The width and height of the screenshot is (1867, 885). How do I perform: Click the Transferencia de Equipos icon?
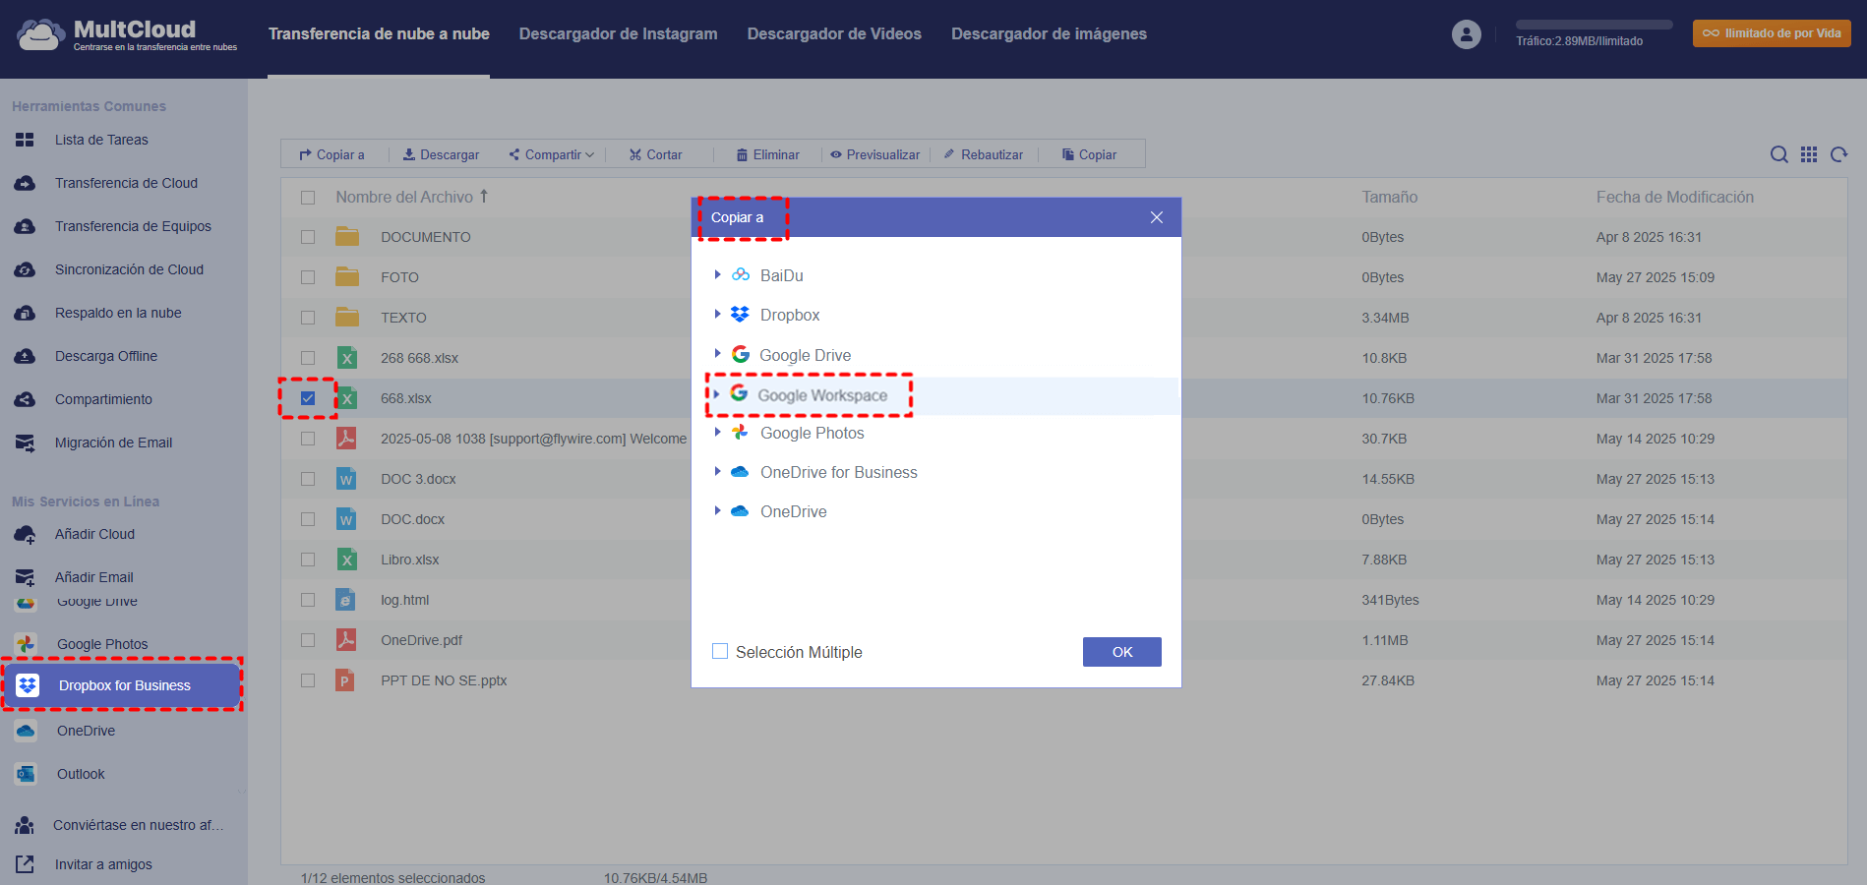(x=25, y=226)
